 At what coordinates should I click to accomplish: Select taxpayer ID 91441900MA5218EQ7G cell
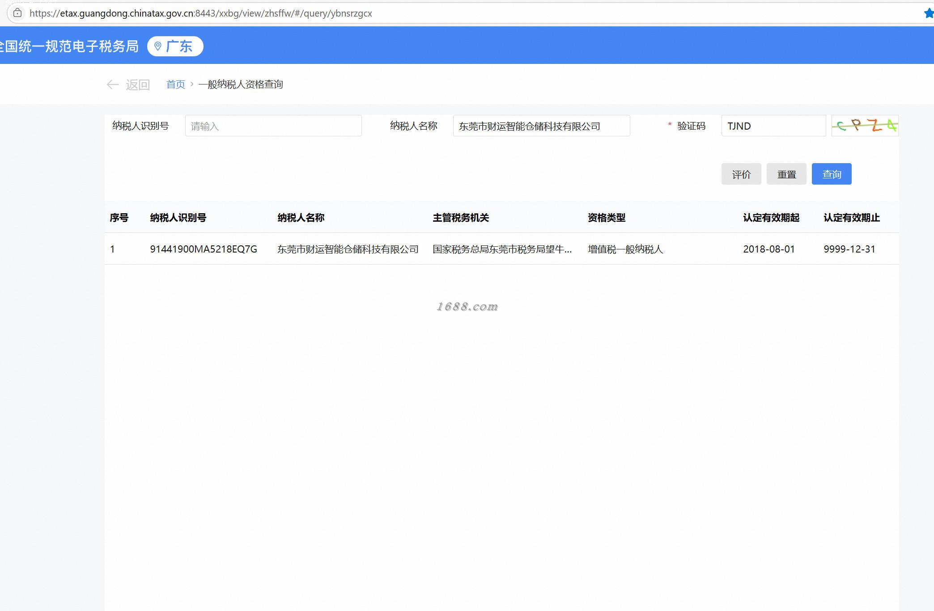point(204,249)
